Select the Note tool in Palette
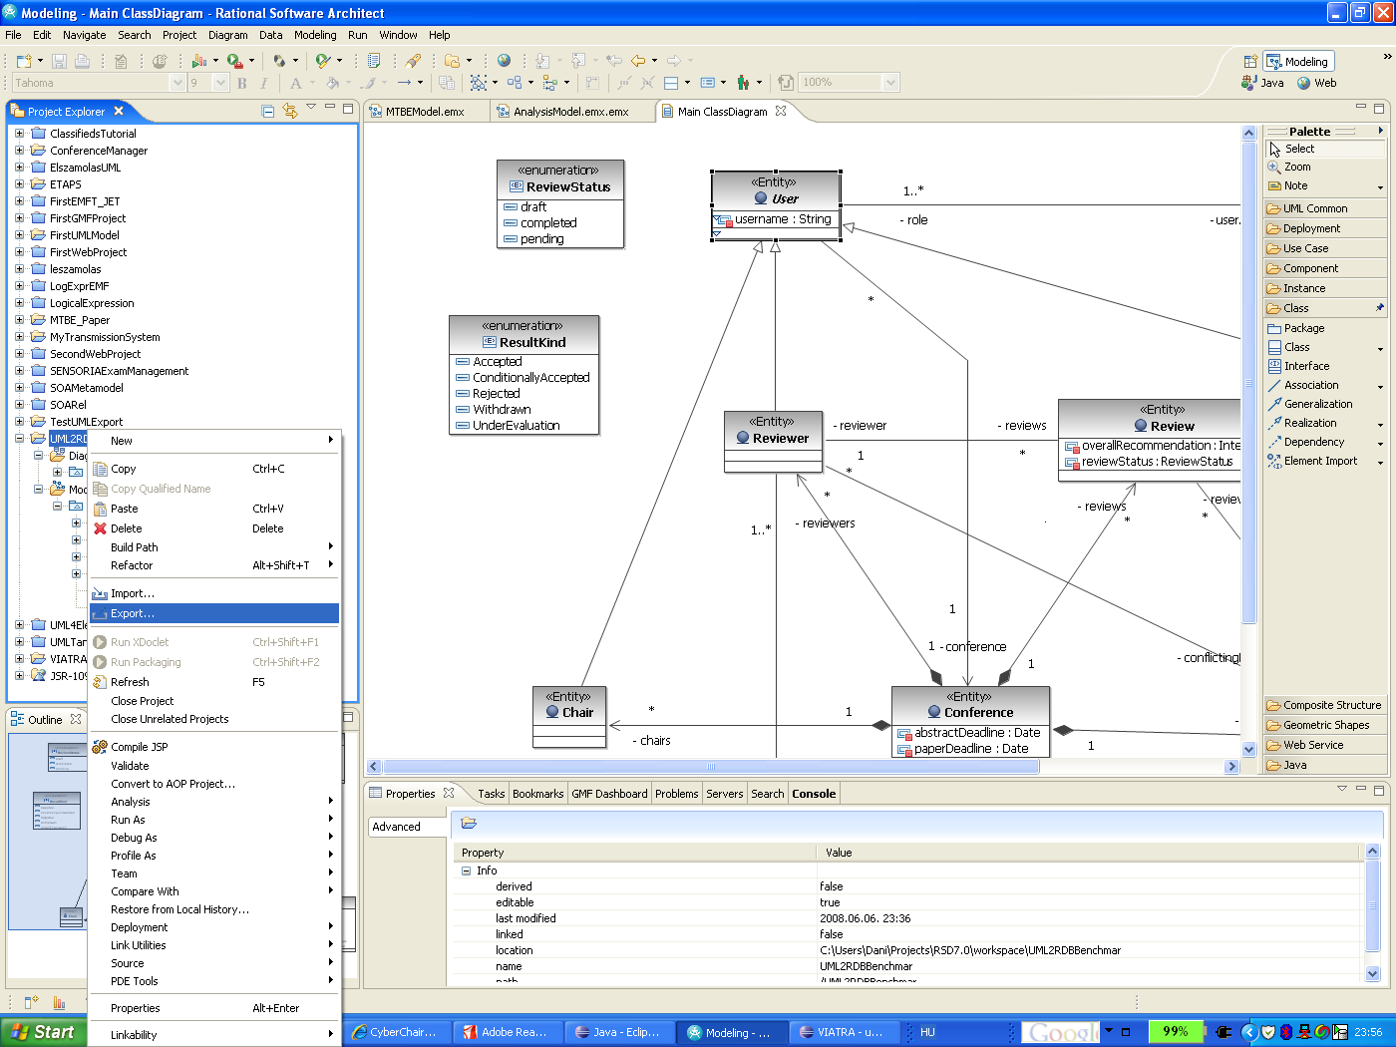1396x1047 pixels. coord(1325,185)
